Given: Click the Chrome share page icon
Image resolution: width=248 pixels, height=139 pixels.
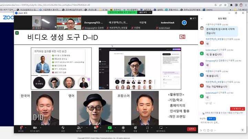Looking at the screenshot, I should [220, 5].
